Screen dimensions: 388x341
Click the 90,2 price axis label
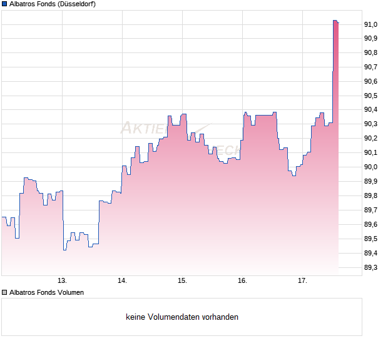click(370, 138)
